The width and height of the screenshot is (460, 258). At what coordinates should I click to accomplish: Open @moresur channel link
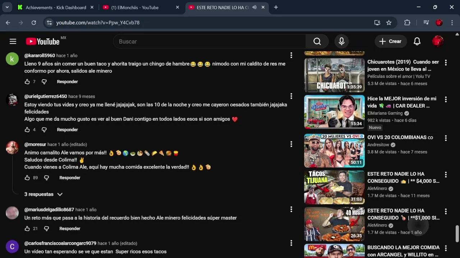(x=35, y=144)
